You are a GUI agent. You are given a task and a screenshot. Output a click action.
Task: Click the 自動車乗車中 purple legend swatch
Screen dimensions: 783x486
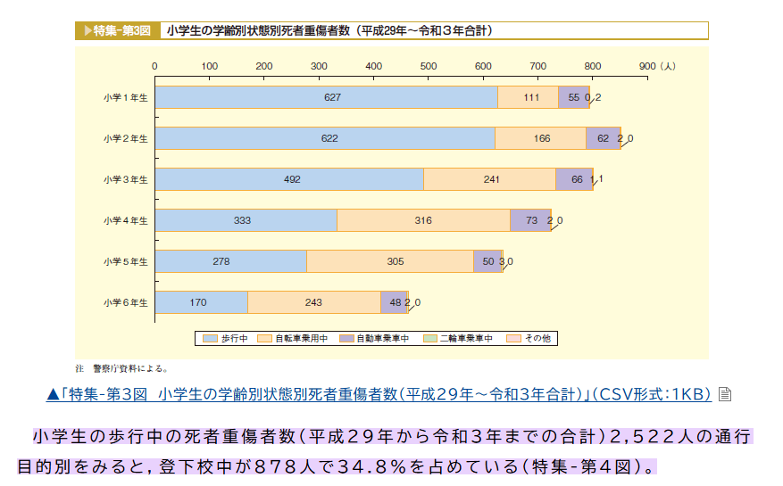point(346,338)
